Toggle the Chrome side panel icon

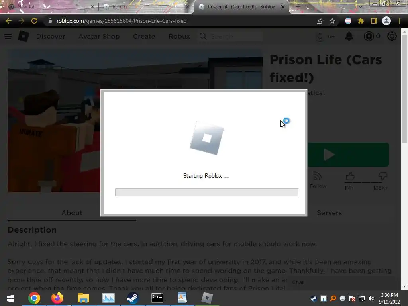click(374, 21)
